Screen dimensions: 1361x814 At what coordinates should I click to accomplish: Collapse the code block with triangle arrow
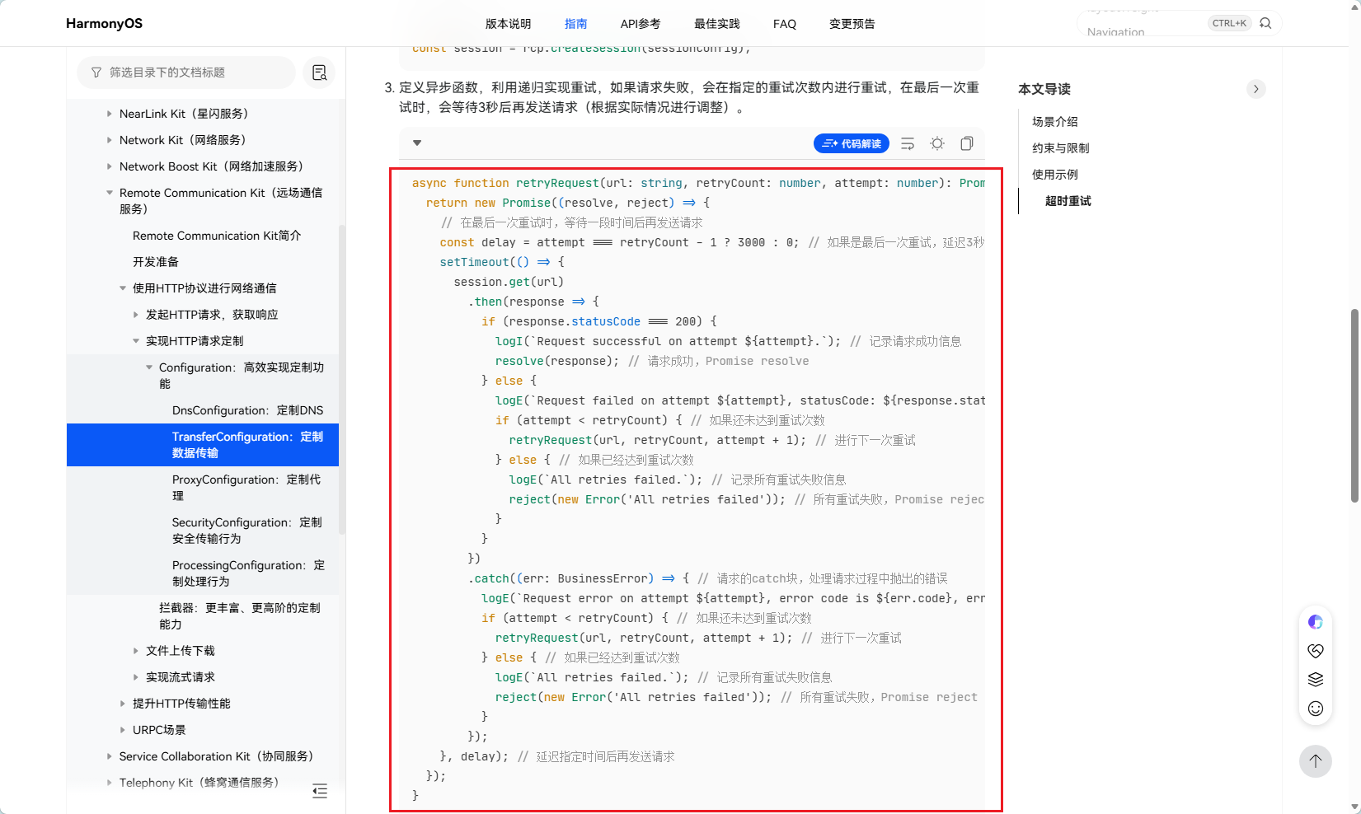click(x=417, y=143)
